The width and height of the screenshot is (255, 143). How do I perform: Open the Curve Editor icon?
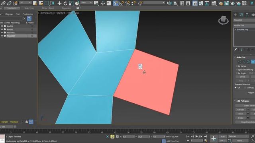click(201, 3)
